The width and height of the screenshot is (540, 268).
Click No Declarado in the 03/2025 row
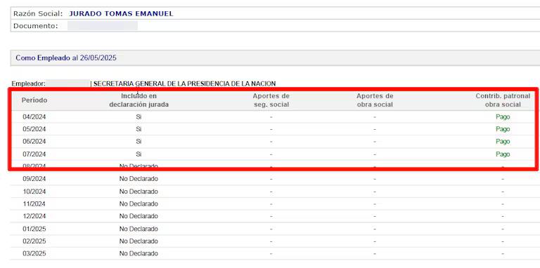tap(139, 253)
